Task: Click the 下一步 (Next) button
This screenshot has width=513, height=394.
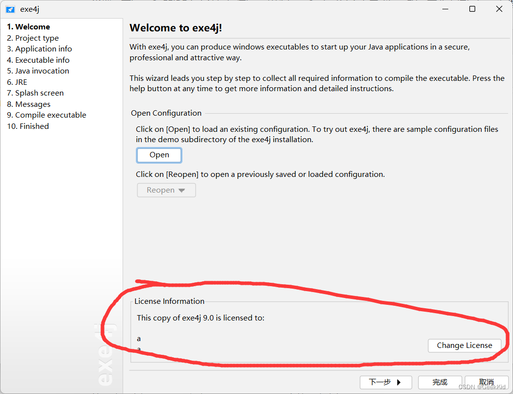Action: pyautogui.click(x=385, y=382)
